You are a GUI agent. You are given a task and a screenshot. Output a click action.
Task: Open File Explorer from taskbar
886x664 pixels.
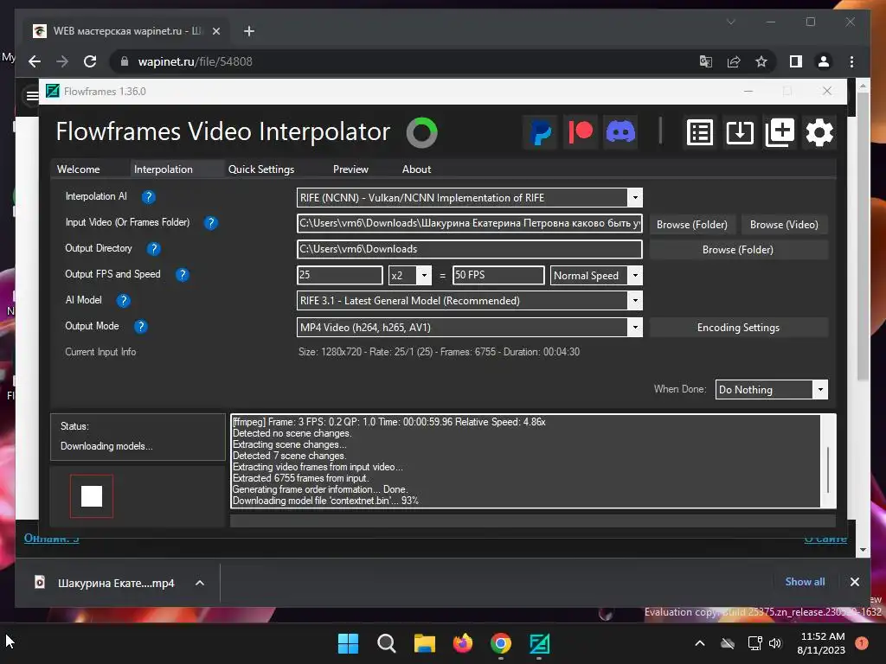coord(424,643)
